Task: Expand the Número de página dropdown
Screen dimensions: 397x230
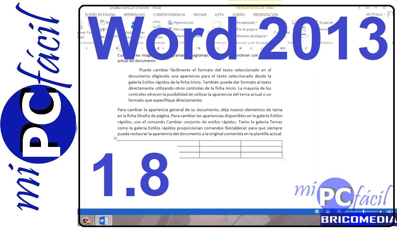Action: click(x=252, y=36)
